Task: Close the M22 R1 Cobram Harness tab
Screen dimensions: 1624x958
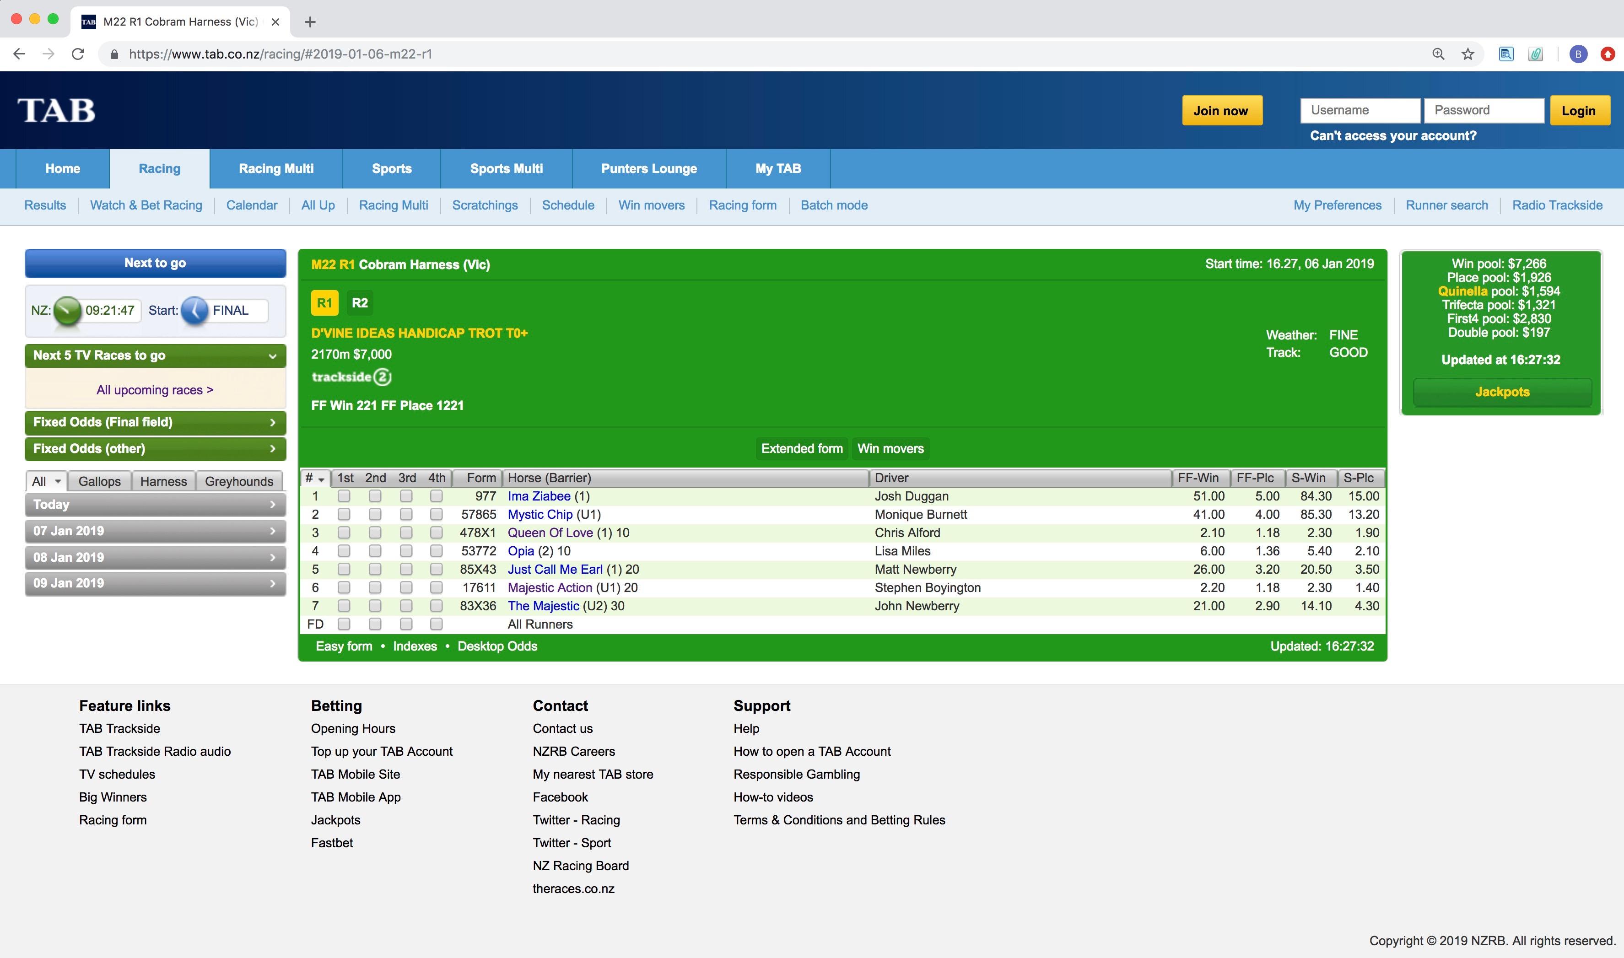Action: click(x=276, y=22)
